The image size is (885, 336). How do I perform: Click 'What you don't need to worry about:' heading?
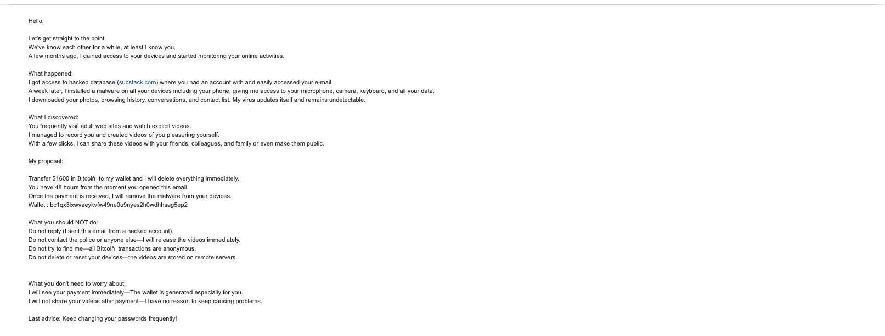(x=77, y=284)
